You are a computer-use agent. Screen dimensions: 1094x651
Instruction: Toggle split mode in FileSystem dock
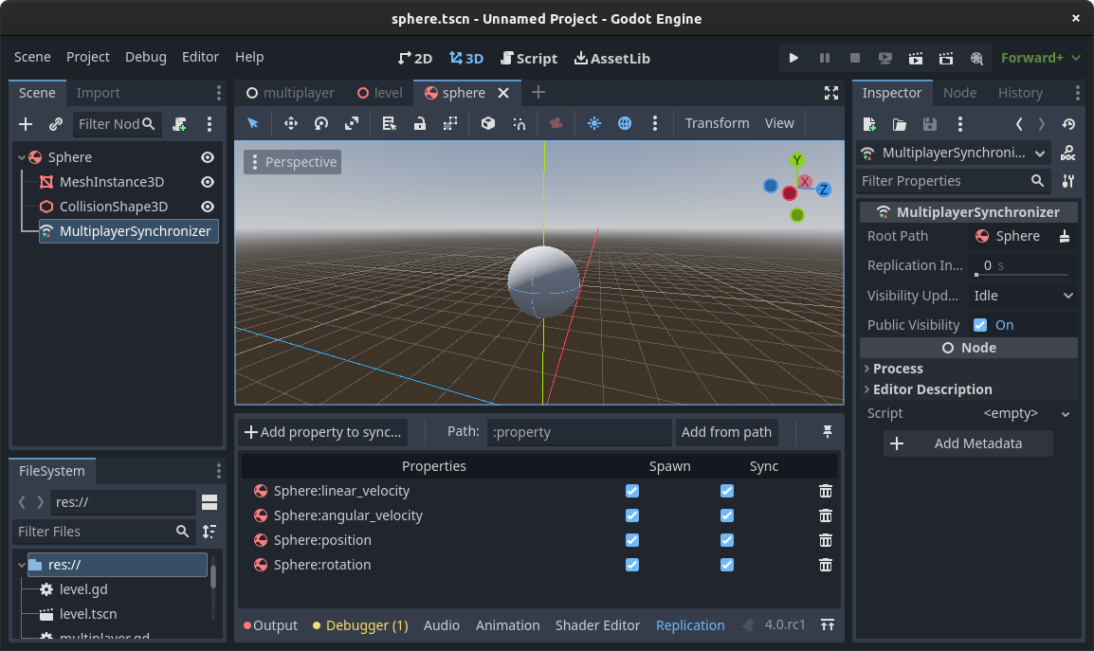pos(210,502)
